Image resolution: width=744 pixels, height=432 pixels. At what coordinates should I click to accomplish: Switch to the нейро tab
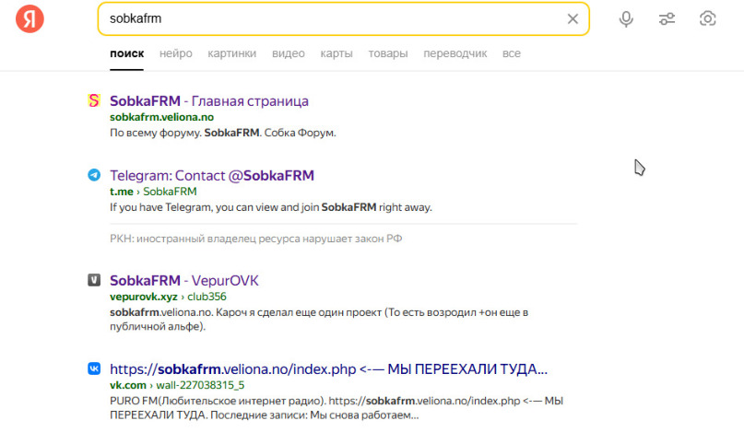pyautogui.click(x=175, y=53)
